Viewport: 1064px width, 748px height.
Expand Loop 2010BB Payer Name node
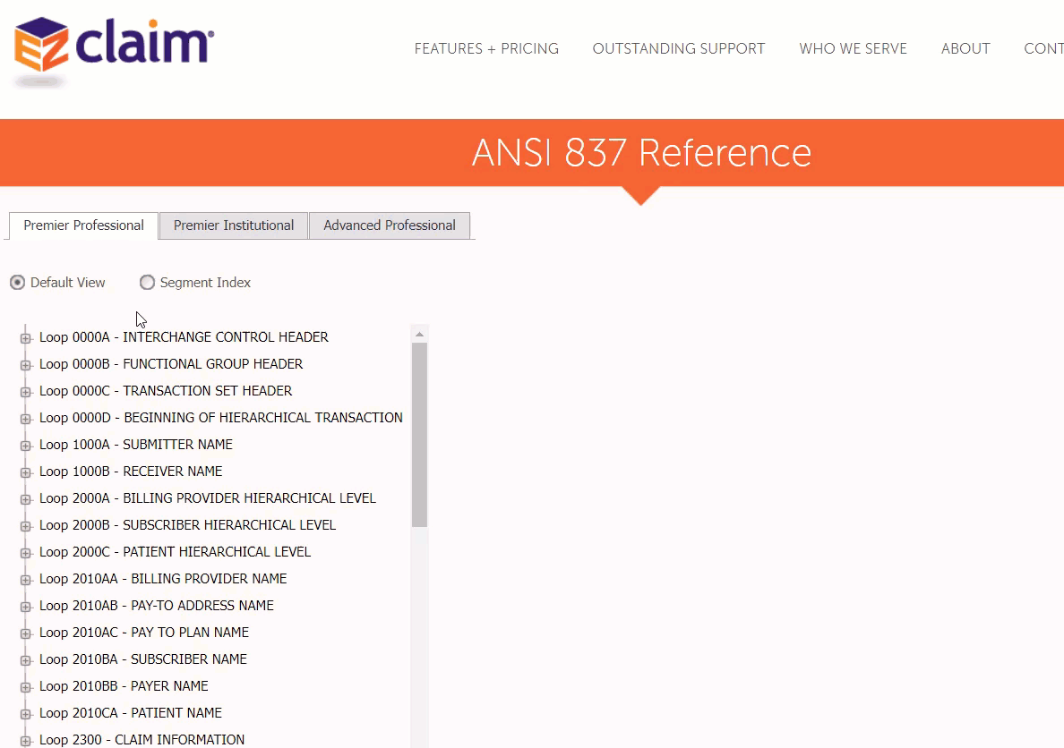[x=26, y=687]
